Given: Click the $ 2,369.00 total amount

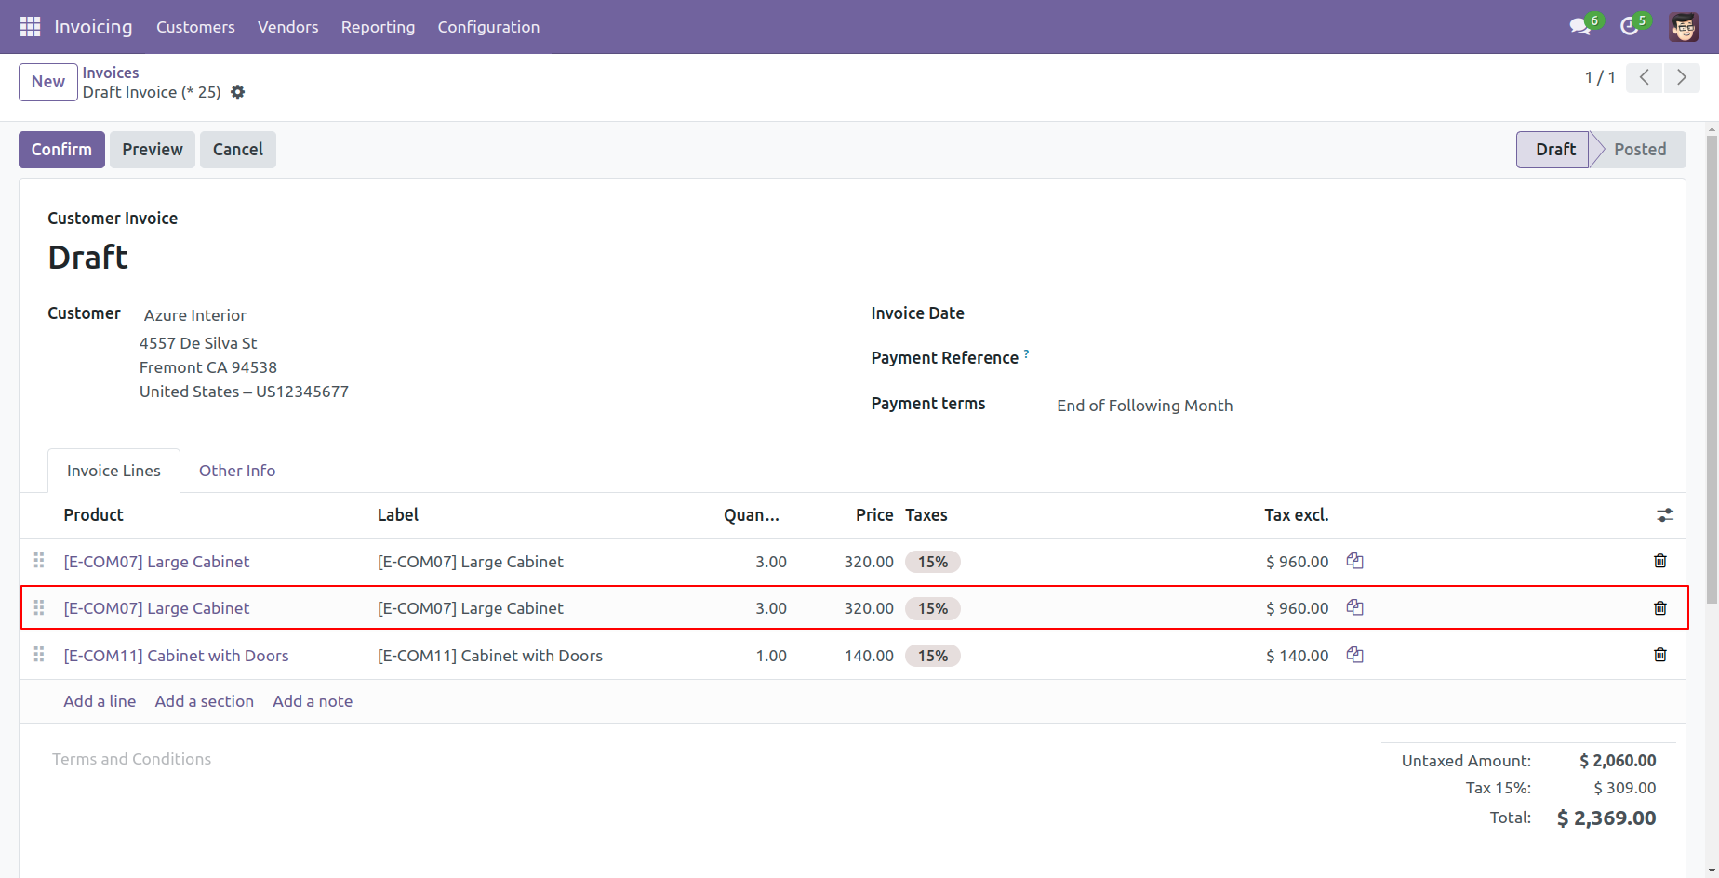Looking at the screenshot, I should tap(1606, 818).
